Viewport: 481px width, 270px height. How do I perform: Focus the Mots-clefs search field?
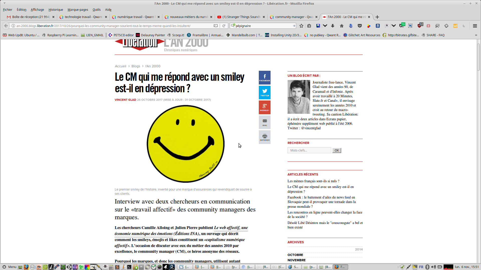309,150
